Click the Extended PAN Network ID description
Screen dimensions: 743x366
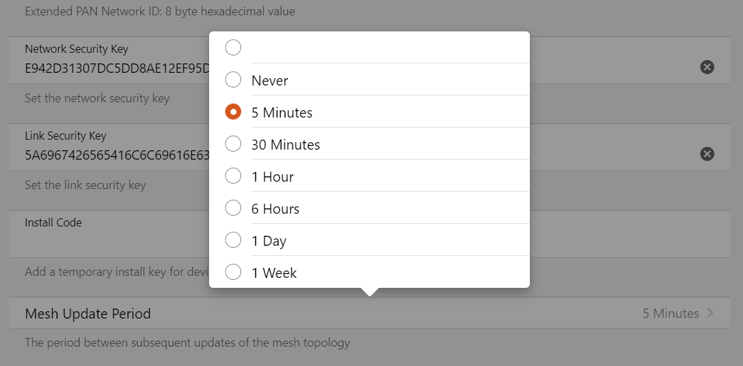pyautogui.click(x=160, y=11)
